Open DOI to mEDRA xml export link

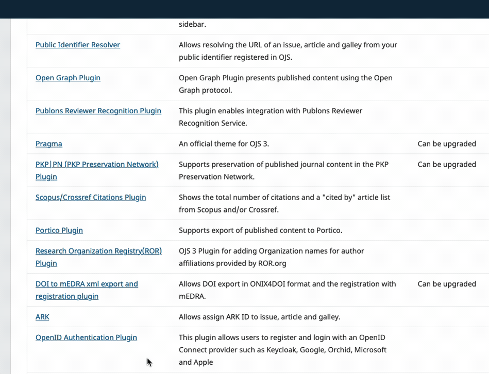(87, 290)
